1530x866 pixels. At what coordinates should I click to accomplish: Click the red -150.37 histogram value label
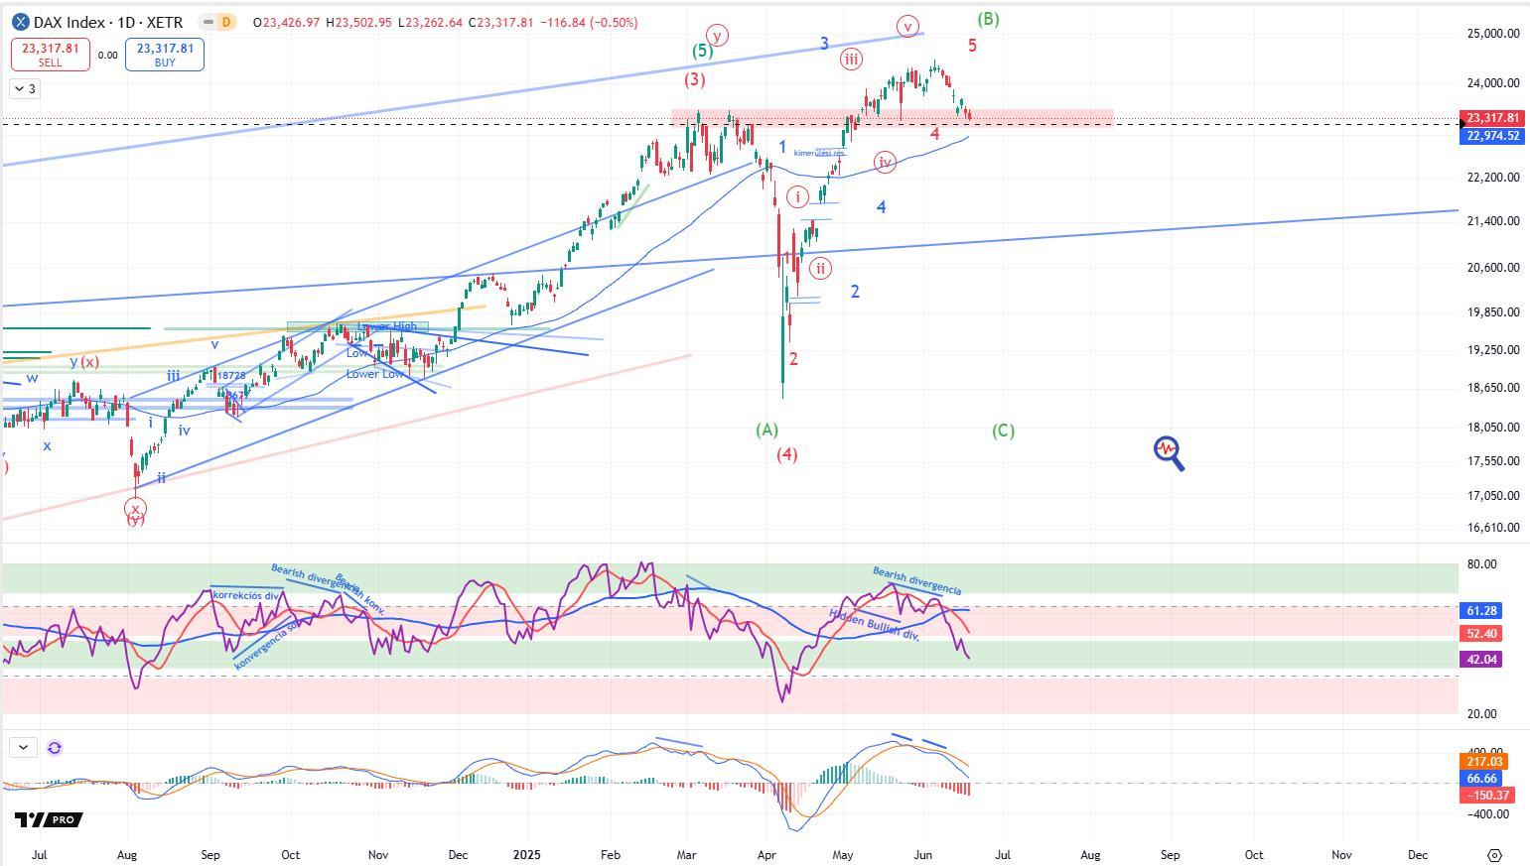click(x=1485, y=795)
